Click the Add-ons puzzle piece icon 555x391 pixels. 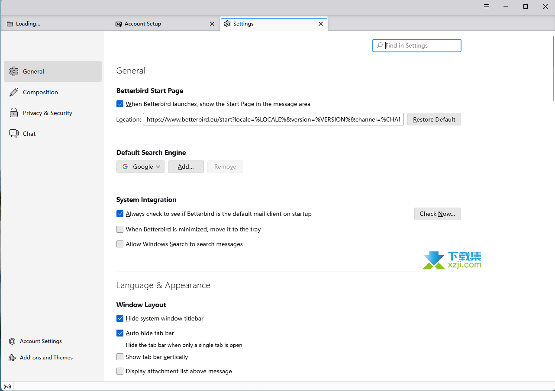(x=12, y=358)
